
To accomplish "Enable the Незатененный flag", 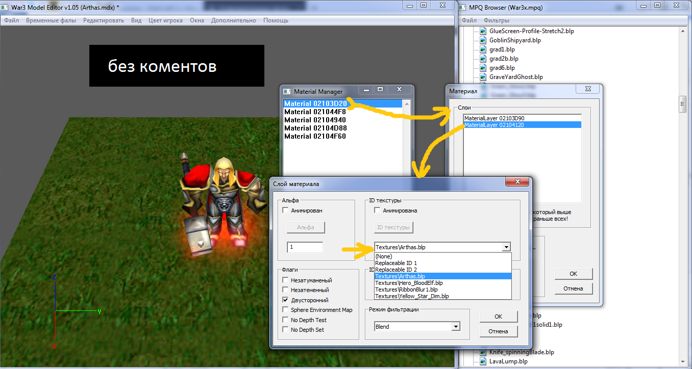I will click(x=285, y=290).
